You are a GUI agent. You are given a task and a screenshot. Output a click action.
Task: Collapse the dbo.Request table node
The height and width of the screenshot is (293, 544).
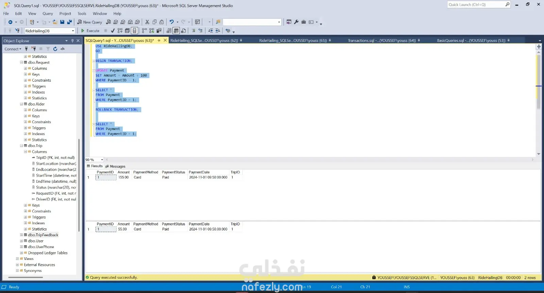click(x=21, y=63)
